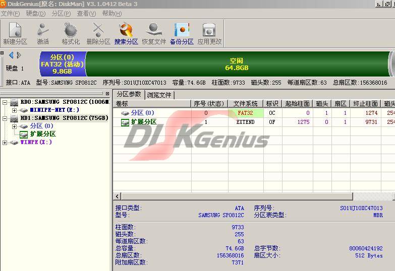
Task: Click the 卷标 column header
Action: (152, 104)
